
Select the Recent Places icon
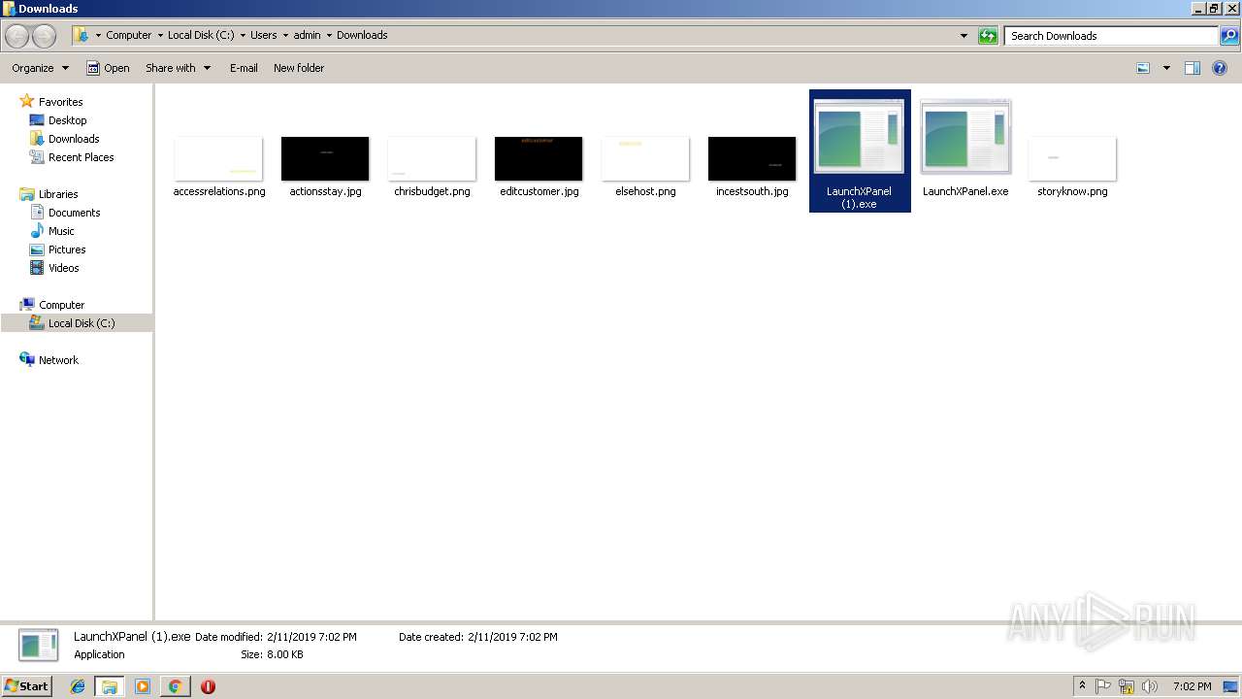click(x=37, y=157)
